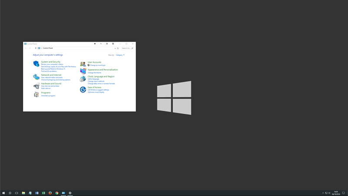Click the Ease of Access icon

point(83,90)
